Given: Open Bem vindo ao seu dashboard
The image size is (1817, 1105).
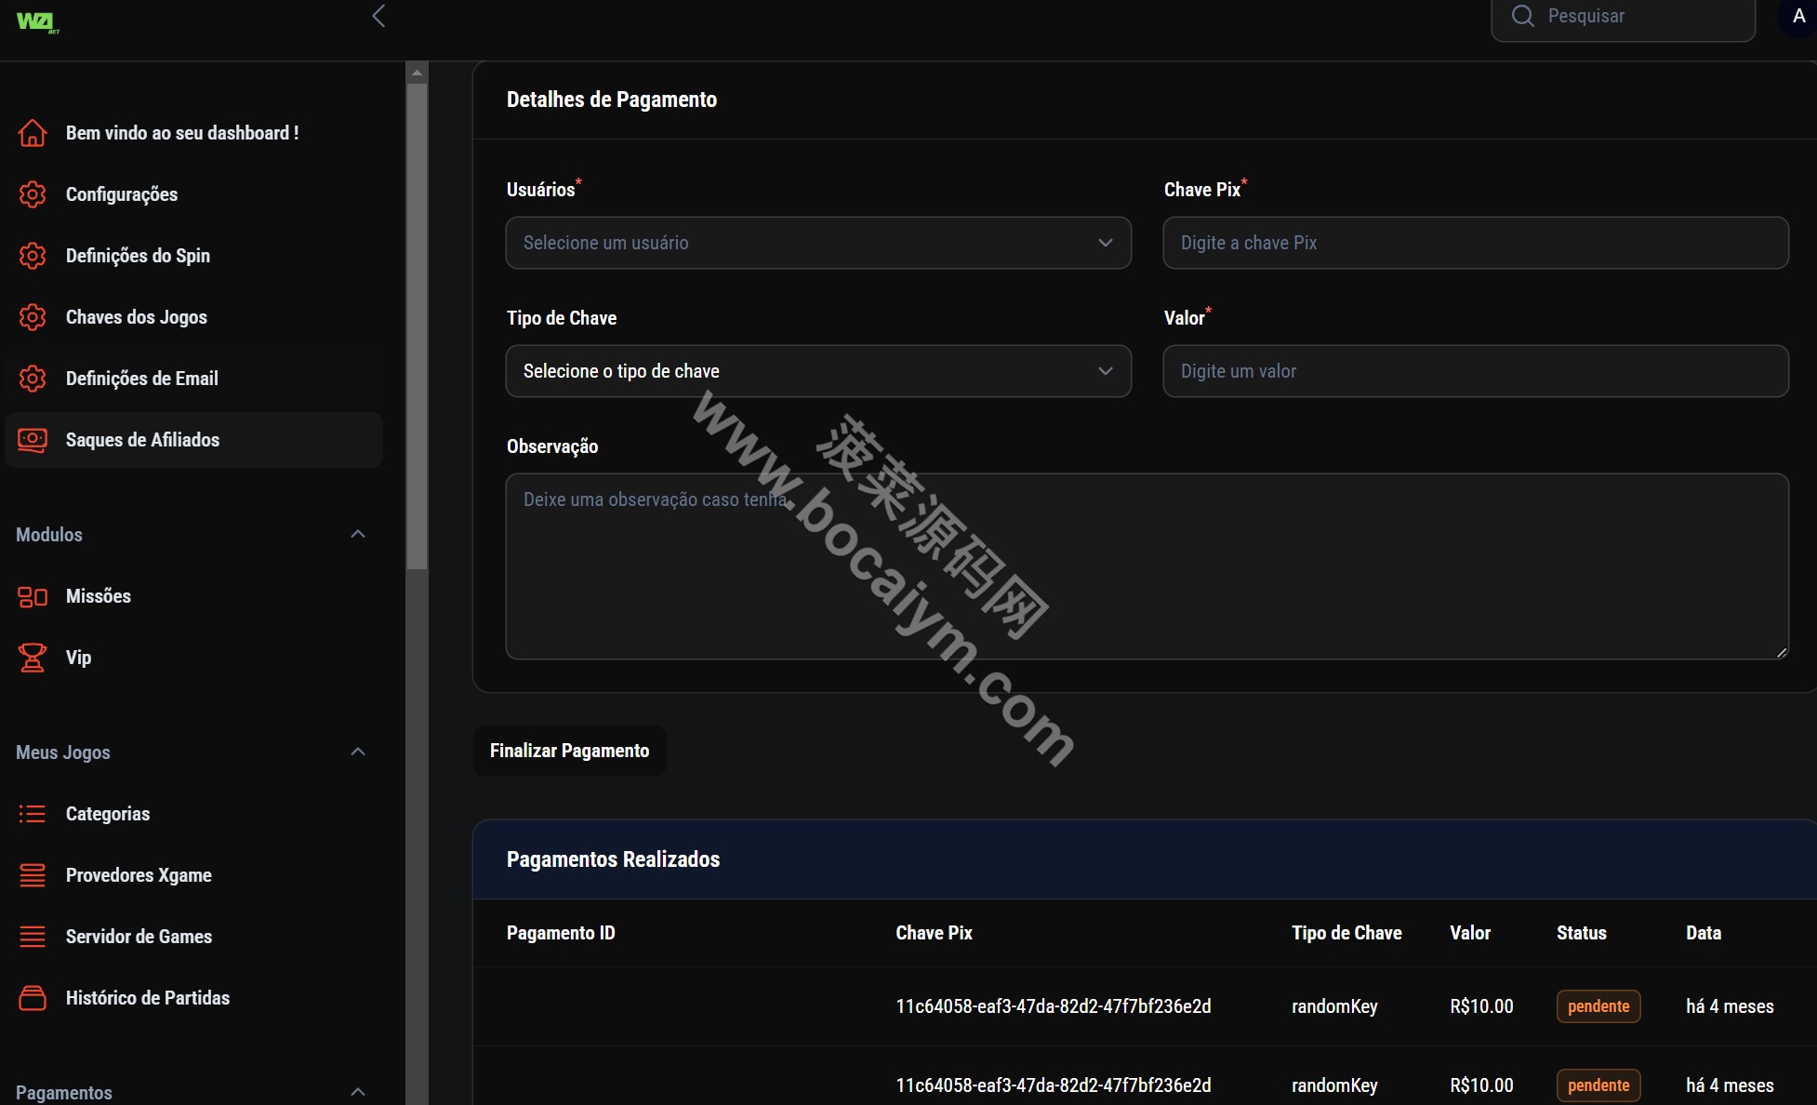Looking at the screenshot, I should [x=194, y=133].
